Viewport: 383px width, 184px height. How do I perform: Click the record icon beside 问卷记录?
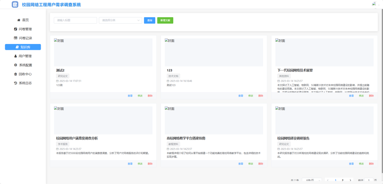[16, 38]
